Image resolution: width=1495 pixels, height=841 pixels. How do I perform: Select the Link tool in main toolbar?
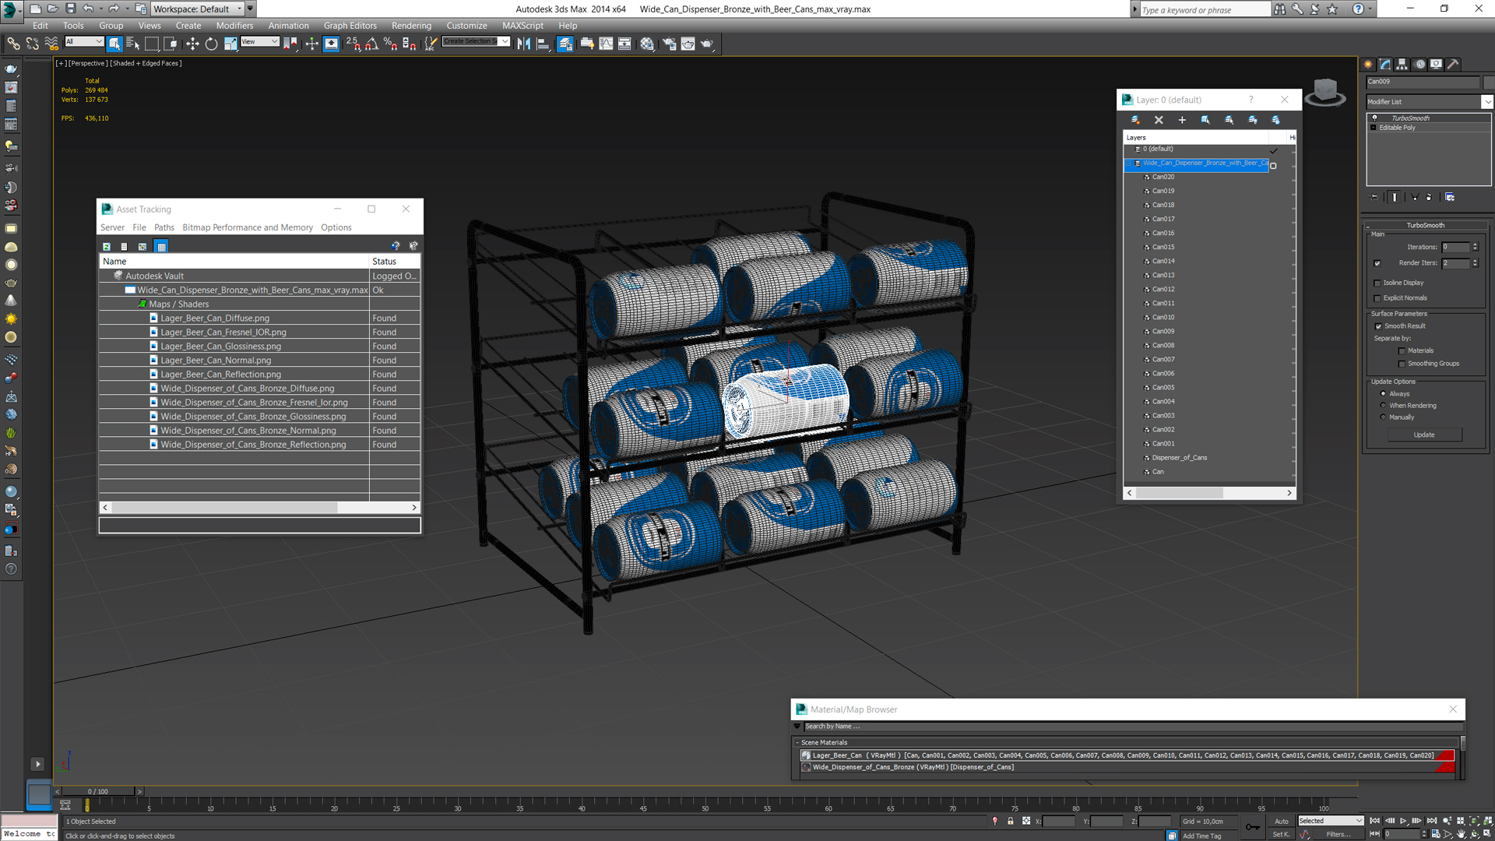(13, 44)
